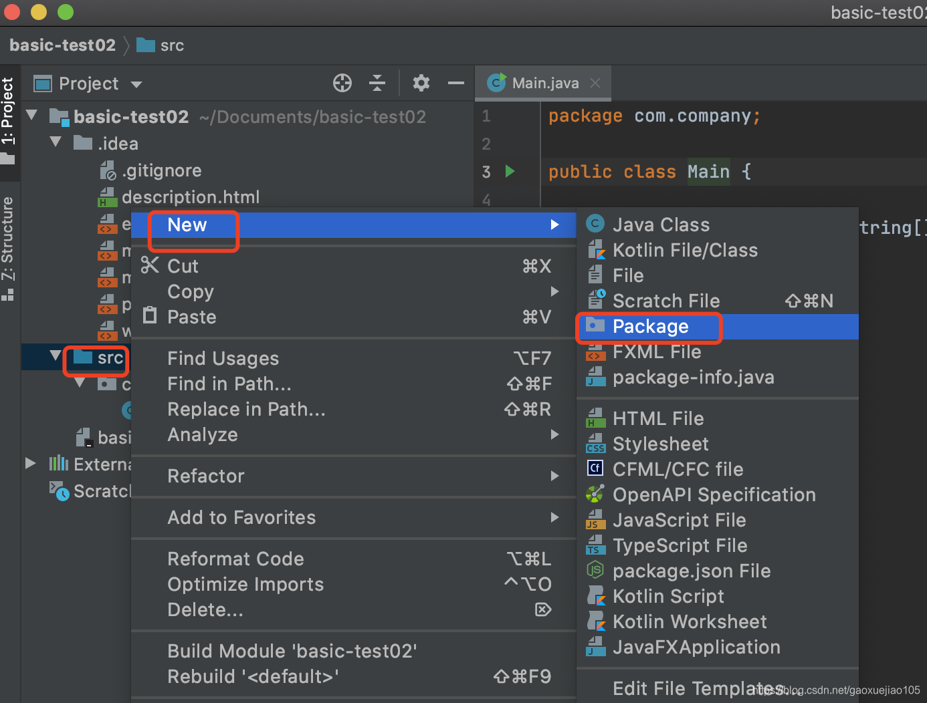The width and height of the screenshot is (927, 703).
Task: Click the cut scissors icon
Action: pos(150,265)
